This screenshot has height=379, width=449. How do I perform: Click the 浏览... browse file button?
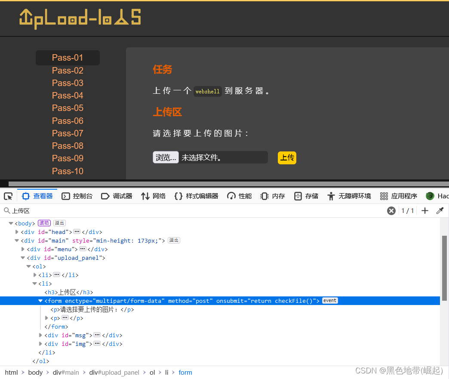click(x=166, y=157)
